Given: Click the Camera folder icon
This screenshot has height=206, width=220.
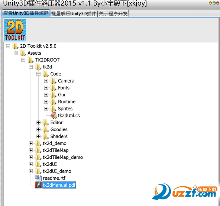Looking at the screenshot, I should (53, 81).
